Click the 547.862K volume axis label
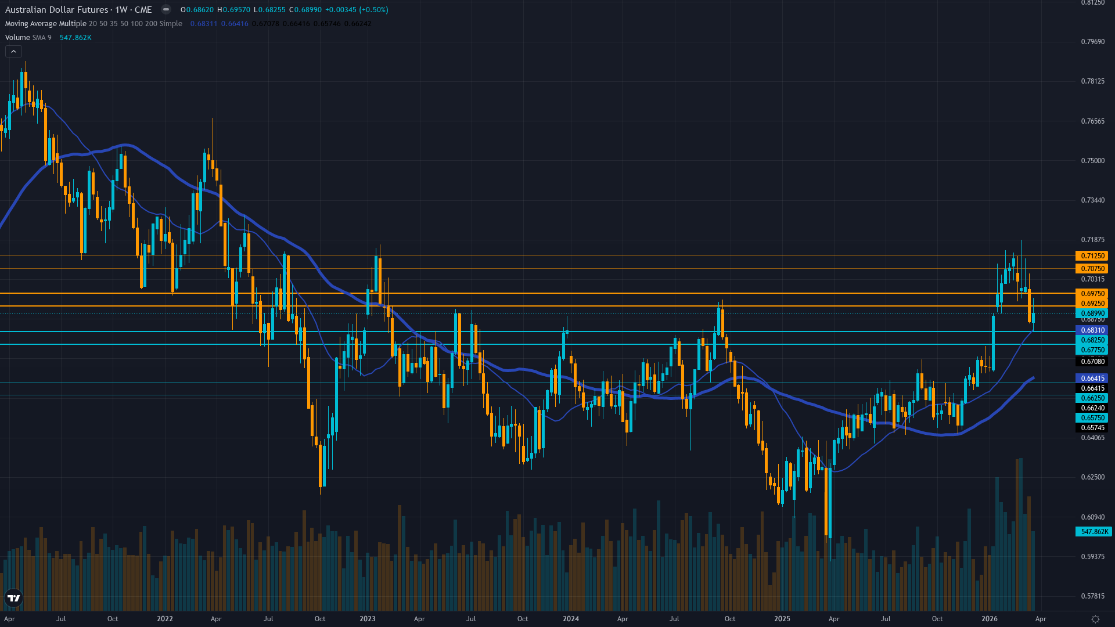Viewport: 1115px width, 627px height. tap(1094, 531)
